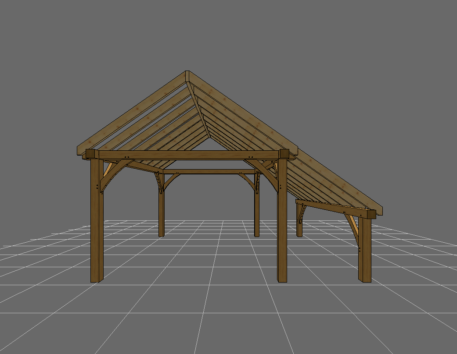This screenshot has height=354, width=457.
Task: Click the wall plate end above right post
Action: tap(284, 154)
